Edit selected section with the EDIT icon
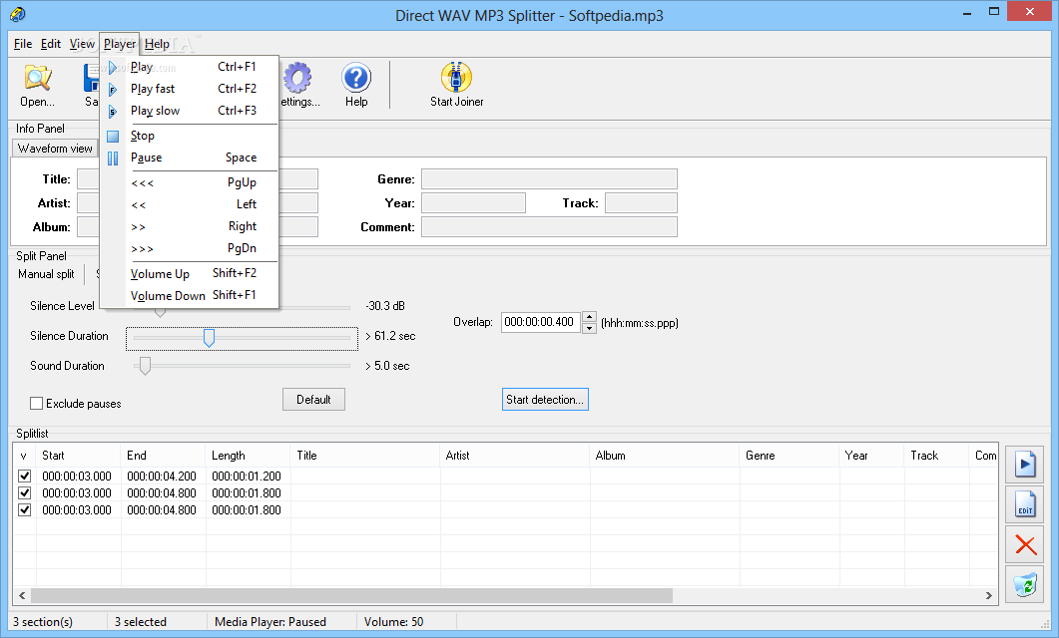 [1024, 504]
